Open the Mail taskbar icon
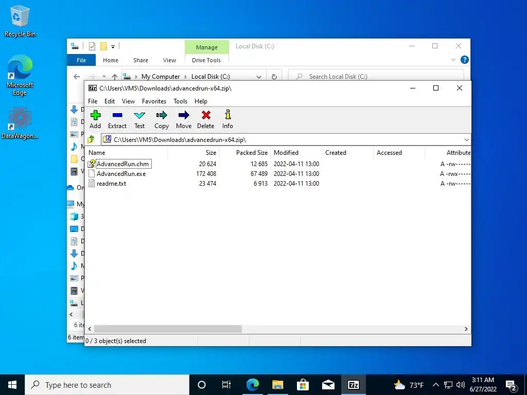527x395 pixels. click(x=328, y=385)
